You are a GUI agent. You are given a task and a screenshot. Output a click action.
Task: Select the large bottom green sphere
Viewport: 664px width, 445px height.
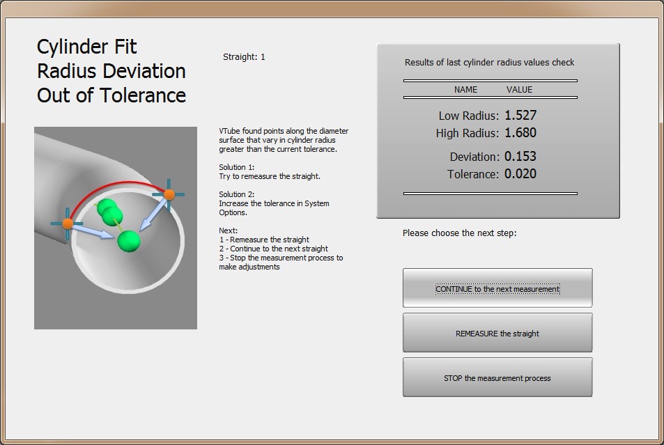(129, 241)
